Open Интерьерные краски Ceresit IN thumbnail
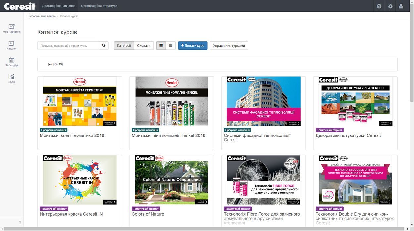 (80, 180)
